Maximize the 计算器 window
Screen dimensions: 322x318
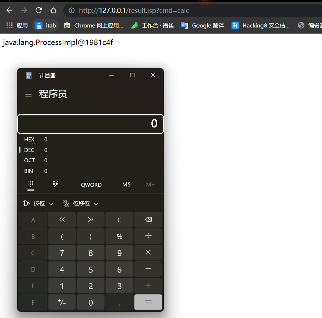tap(132, 75)
